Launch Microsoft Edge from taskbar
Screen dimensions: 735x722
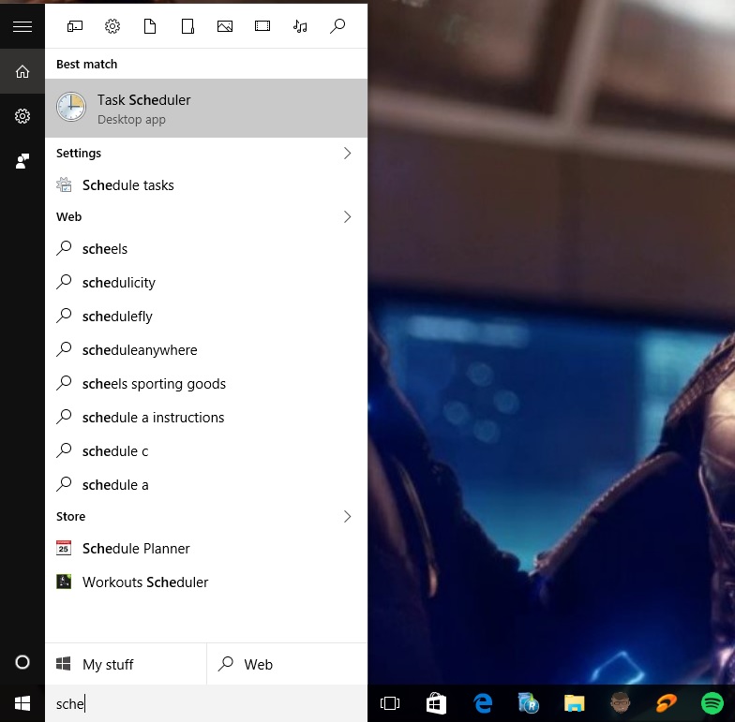[482, 703]
